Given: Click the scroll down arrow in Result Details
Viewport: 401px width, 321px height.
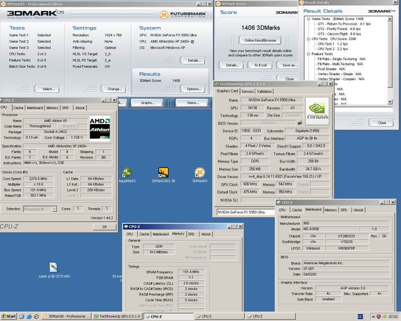Looking at the screenshot, I should pos(390,102).
